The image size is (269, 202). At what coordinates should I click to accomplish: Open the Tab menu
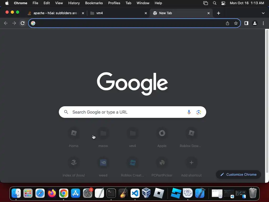(x=128, y=3)
